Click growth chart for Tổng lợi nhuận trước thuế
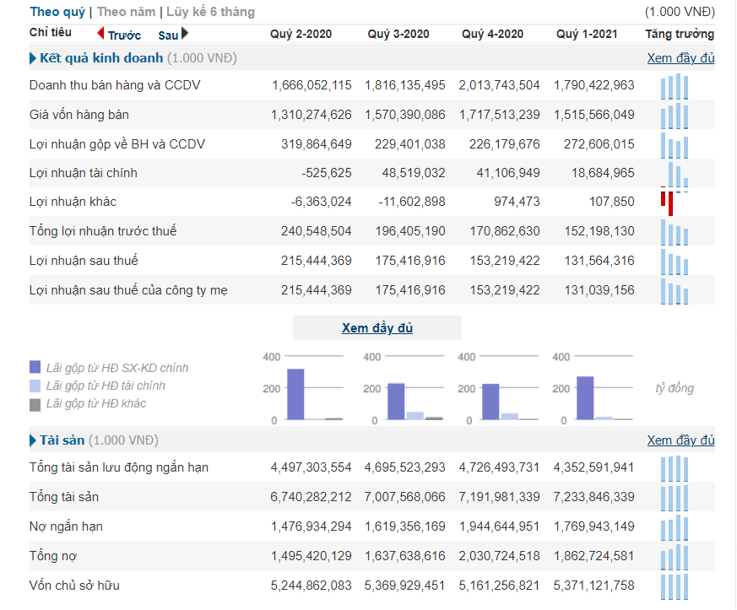737x610 pixels. tap(675, 233)
